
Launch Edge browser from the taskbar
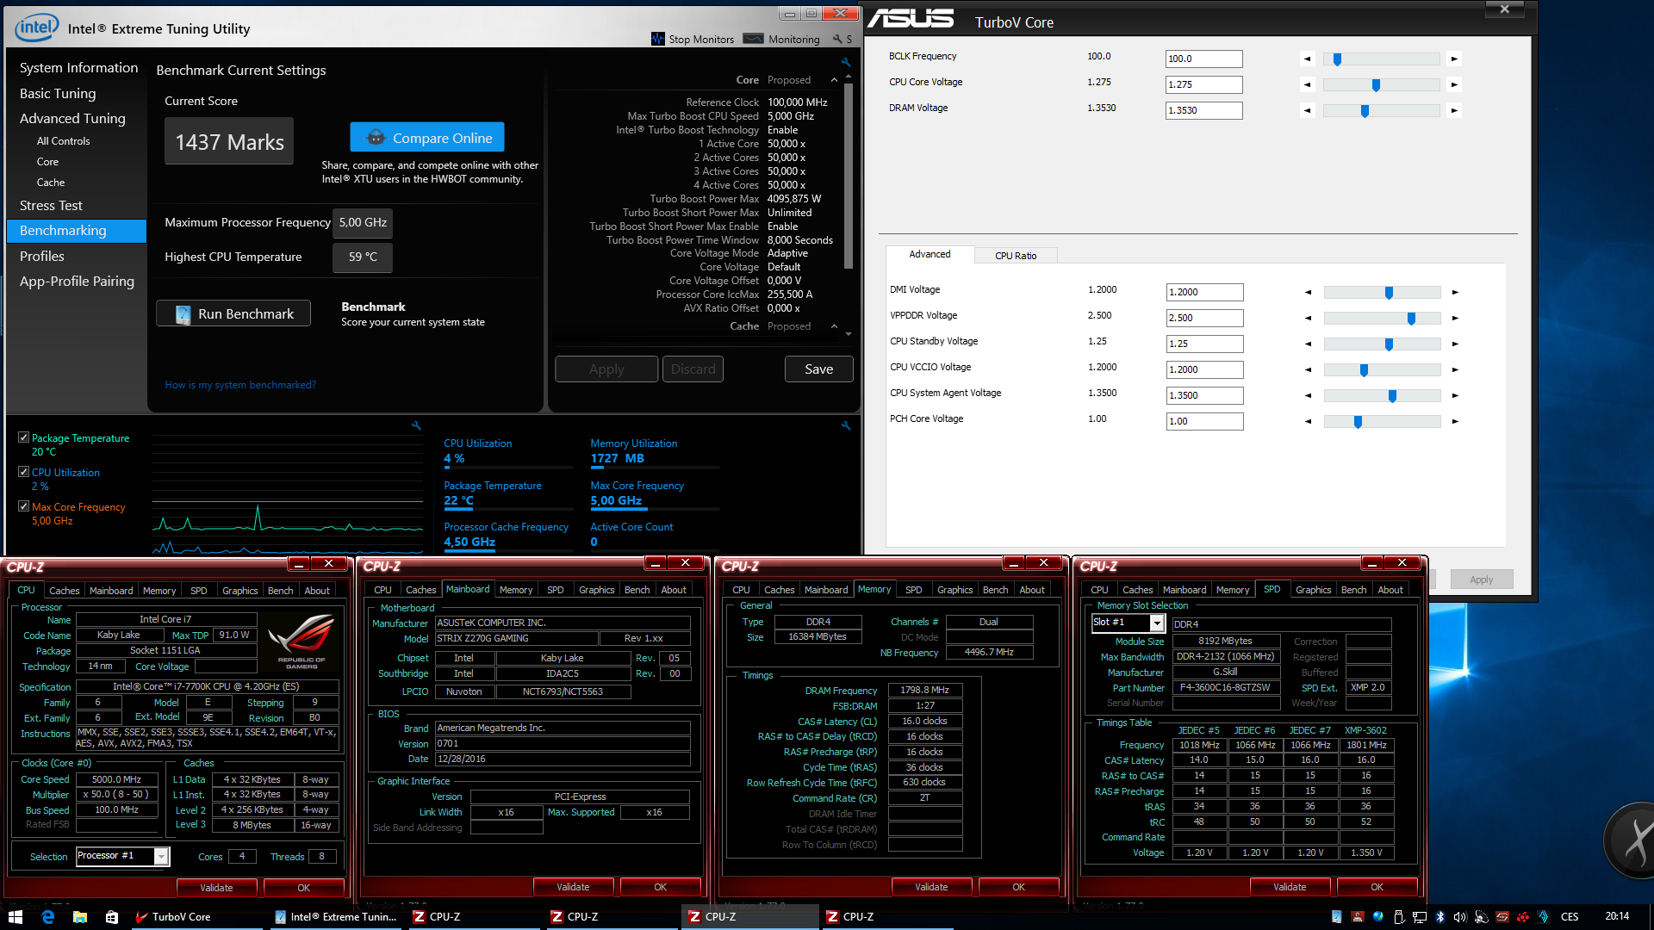pyautogui.click(x=48, y=917)
